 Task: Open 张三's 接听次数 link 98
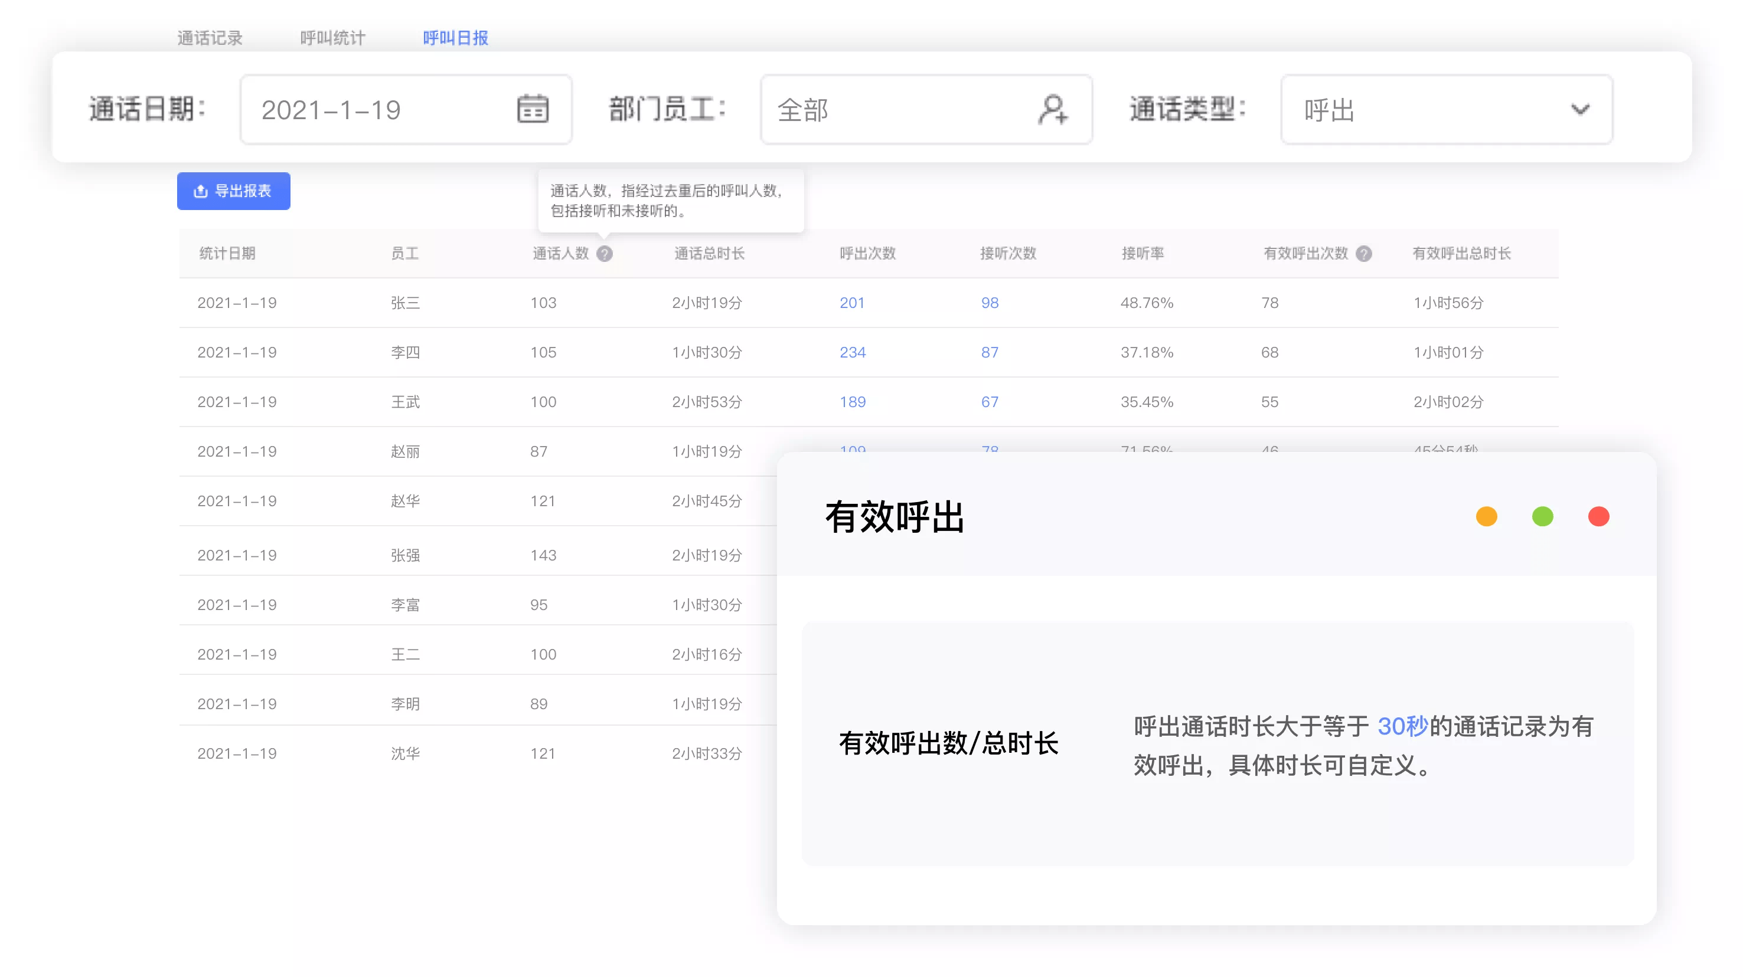990,303
